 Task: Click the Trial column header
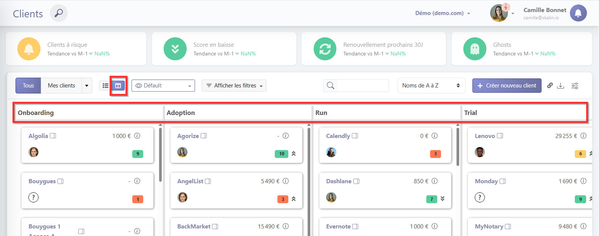pos(471,113)
